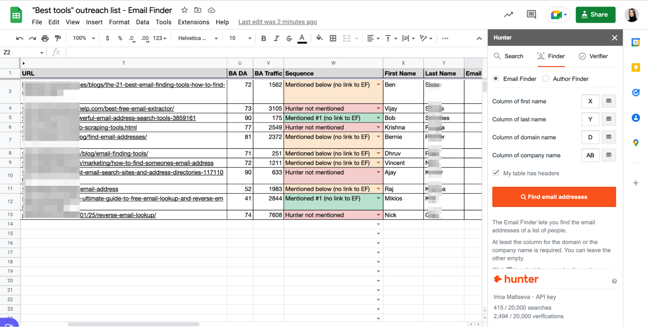The image size is (648, 327).
Task: Apply strikethrough formatting
Action: [x=289, y=38]
